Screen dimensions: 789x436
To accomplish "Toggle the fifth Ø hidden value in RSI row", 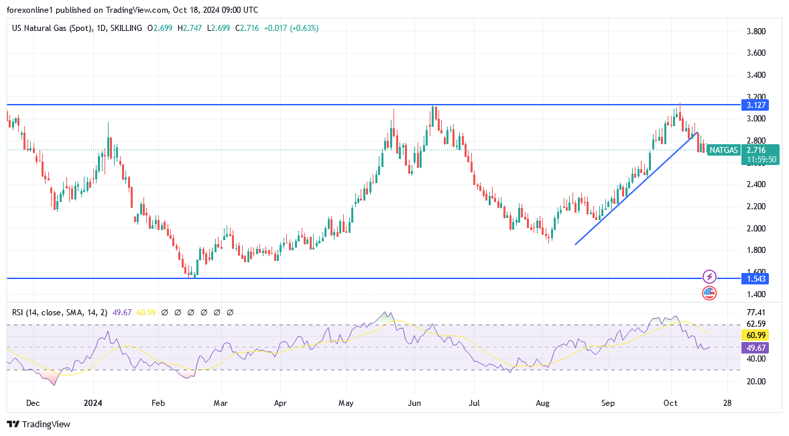I will (217, 312).
